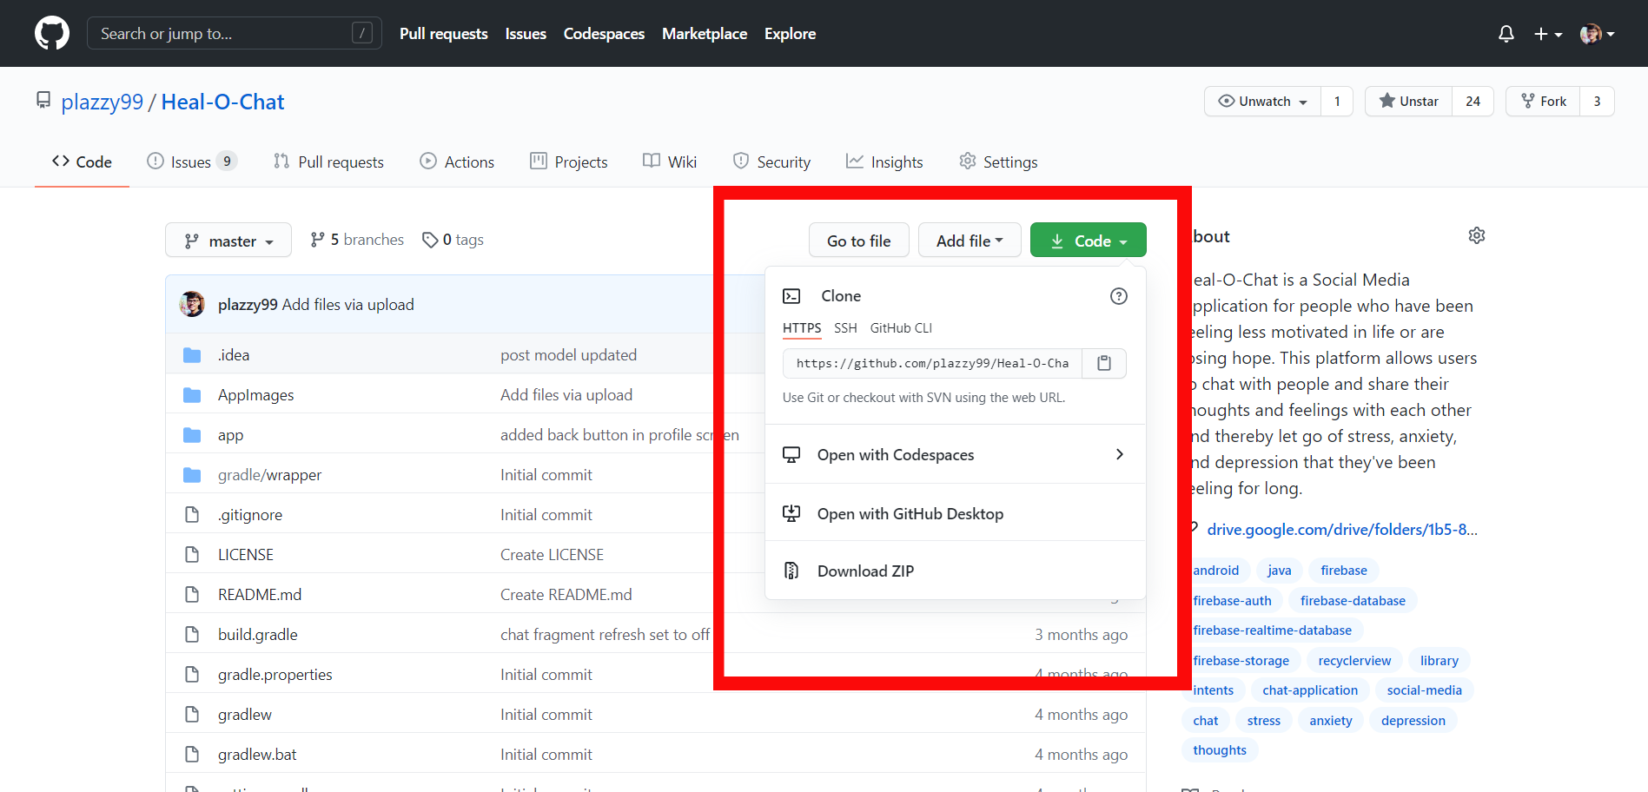Copy the clone URL with clipboard icon
The height and width of the screenshot is (792, 1648).
pyautogui.click(x=1104, y=363)
